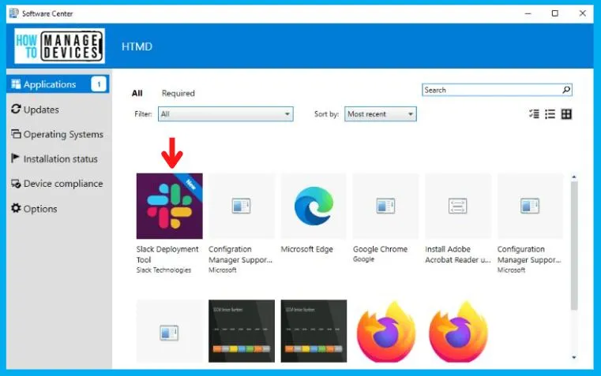The width and height of the screenshot is (601, 376).
Task: View Installation status page
Action: [54, 158]
